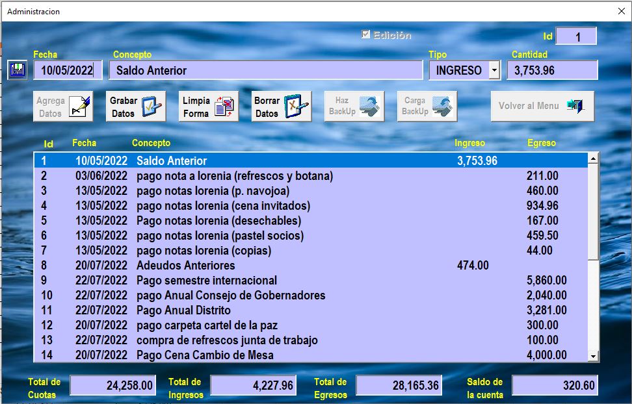Expand the Tipo dropdown arrow
Screen dimensions: 632x404
pyautogui.click(x=495, y=71)
